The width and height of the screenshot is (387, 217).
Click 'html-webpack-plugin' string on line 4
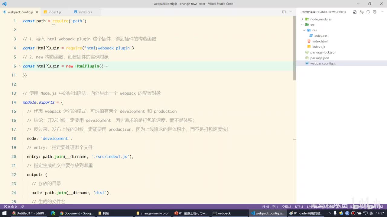tap(108, 48)
